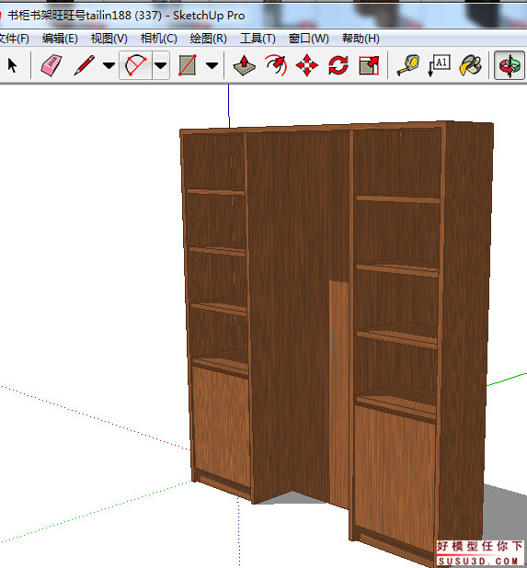The width and height of the screenshot is (527, 568).
Task: Open the 工具(T) tools menu
Action: click(258, 39)
